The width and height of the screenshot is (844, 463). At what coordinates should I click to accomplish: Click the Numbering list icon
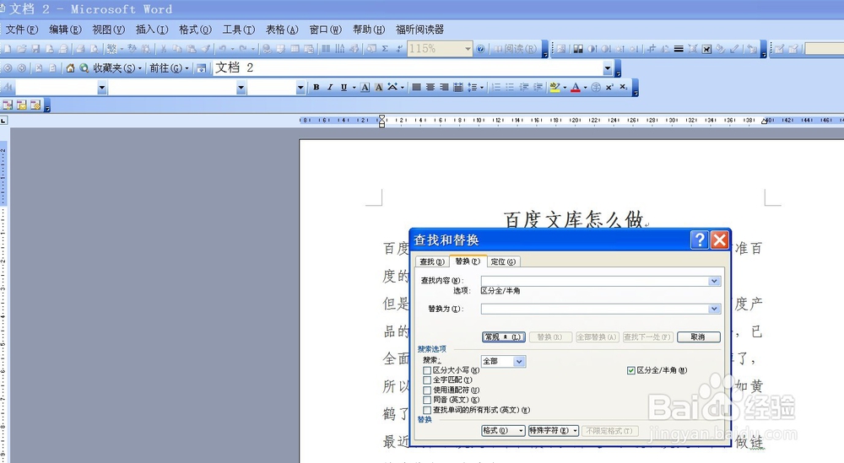[x=495, y=87]
